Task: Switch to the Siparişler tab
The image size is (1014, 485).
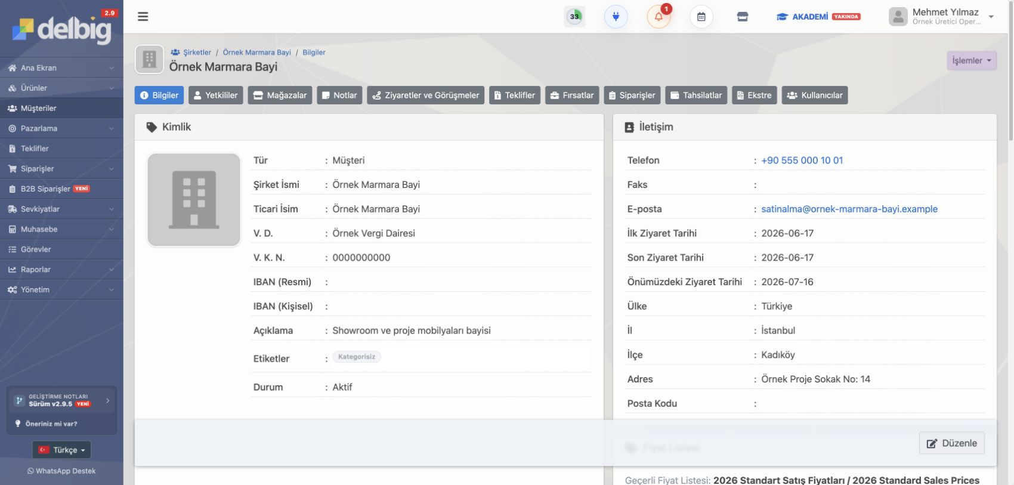Action: pyautogui.click(x=632, y=95)
